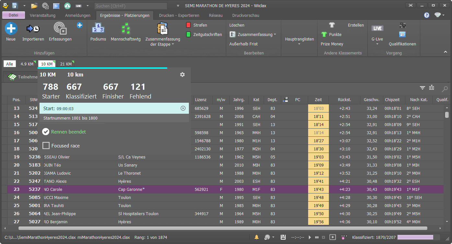
Task: Click the Qualifikationen bracket icon
Action: pos(402,25)
